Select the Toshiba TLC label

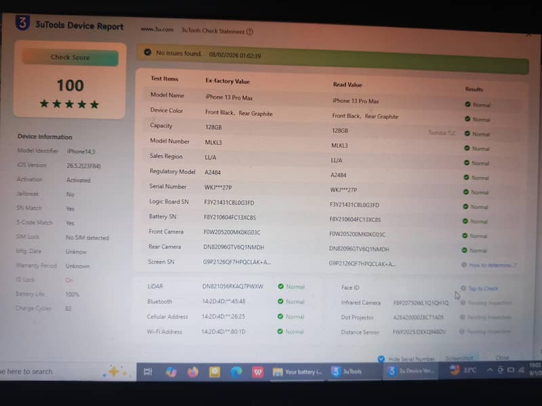click(442, 133)
